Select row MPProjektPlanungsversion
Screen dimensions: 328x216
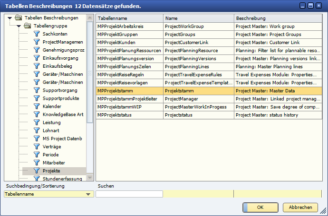click(x=209, y=59)
